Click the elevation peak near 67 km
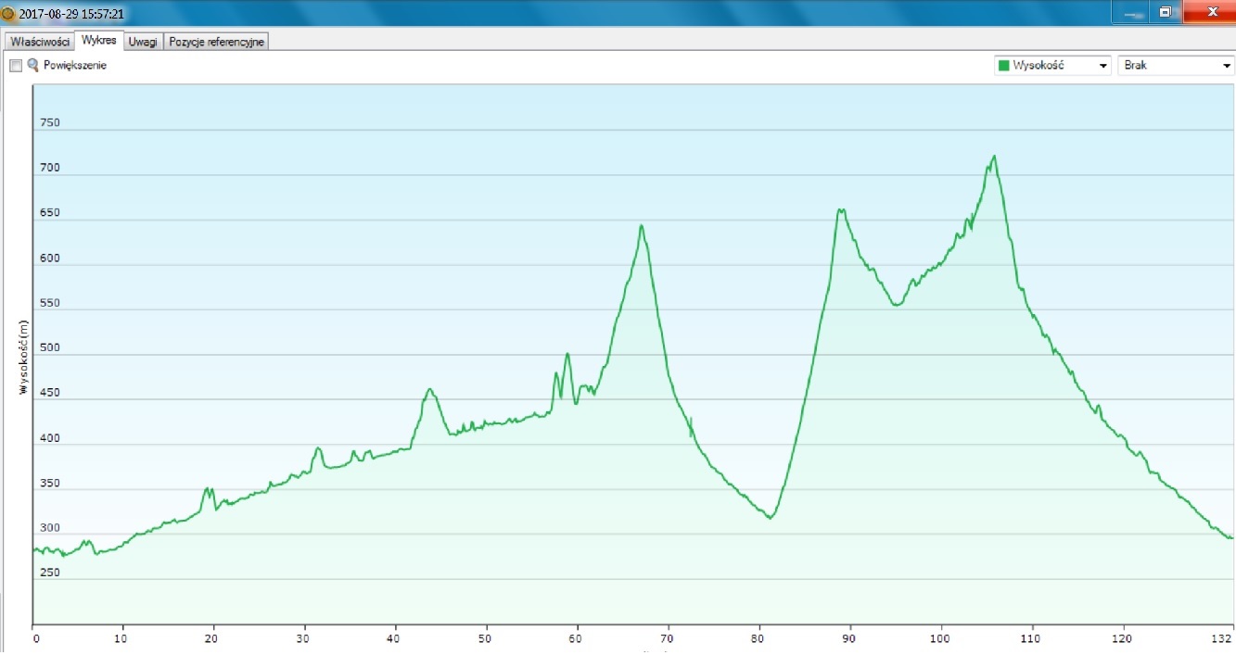The image size is (1236, 655). tap(641, 226)
